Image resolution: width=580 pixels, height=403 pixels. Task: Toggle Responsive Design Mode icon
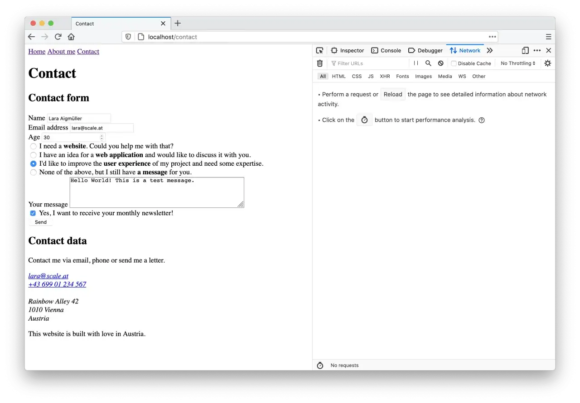tap(525, 50)
